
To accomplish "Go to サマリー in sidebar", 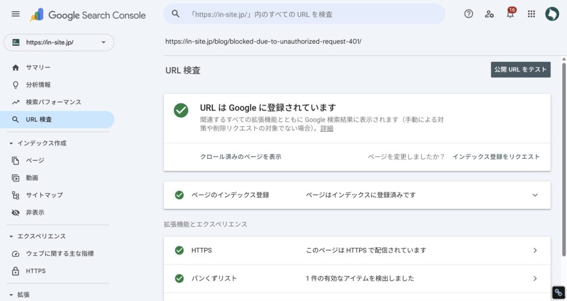I will [x=38, y=68].
